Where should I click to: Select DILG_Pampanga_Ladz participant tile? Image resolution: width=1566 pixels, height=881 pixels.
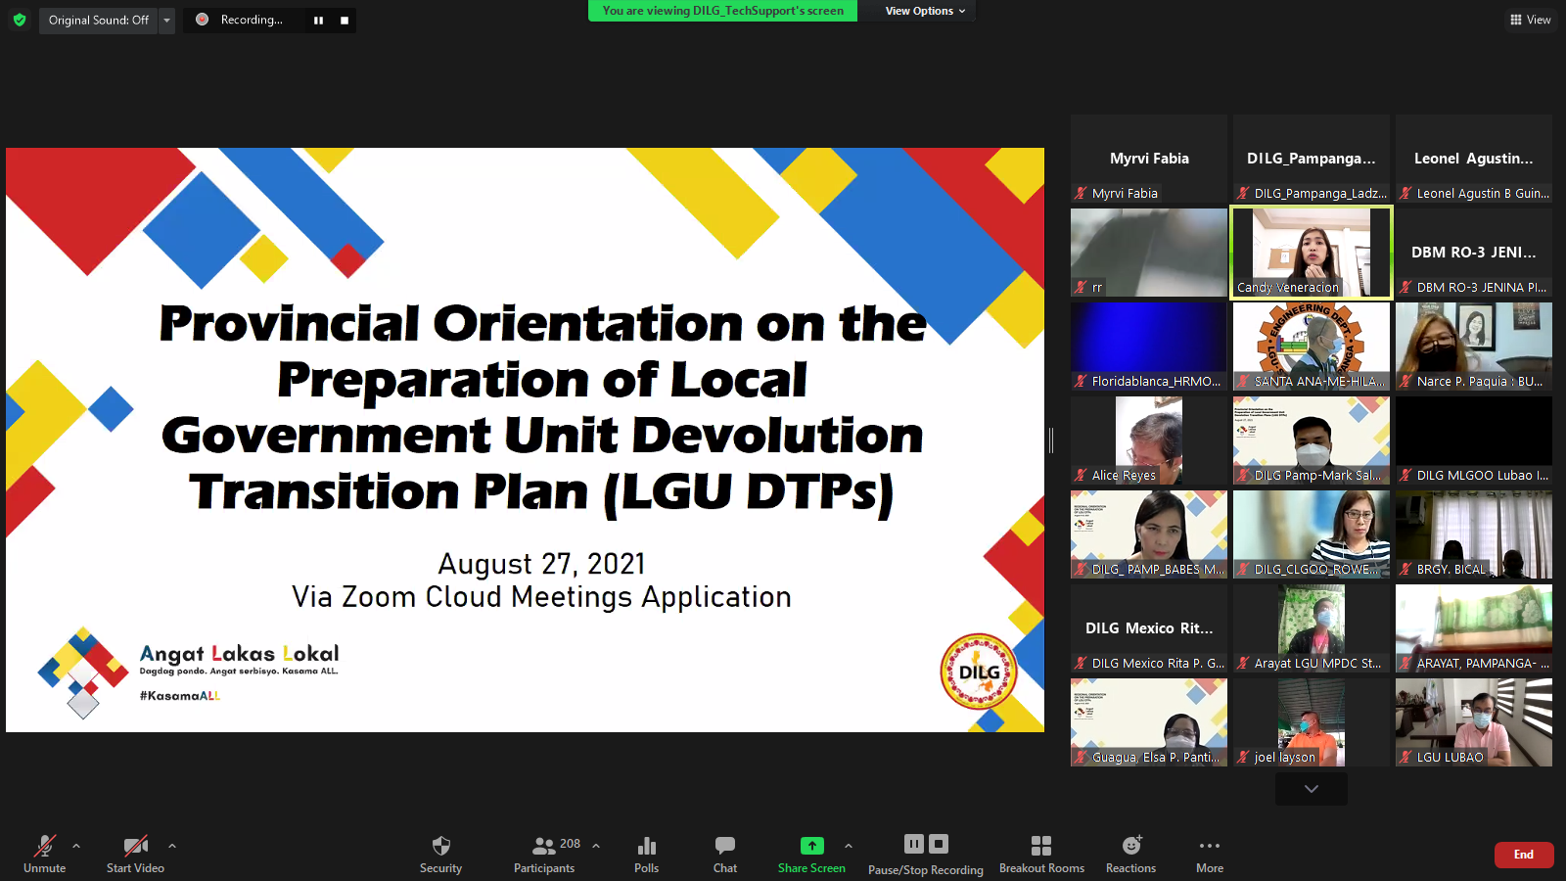click(x=1312, y=159)
